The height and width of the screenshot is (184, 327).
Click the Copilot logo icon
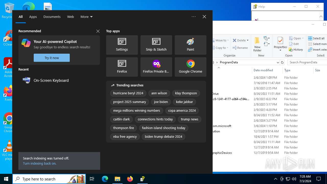[x=26, y=43]
